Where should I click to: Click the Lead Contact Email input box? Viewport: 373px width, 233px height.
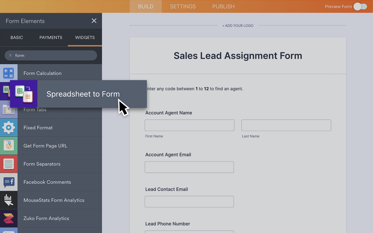point(189,202)
